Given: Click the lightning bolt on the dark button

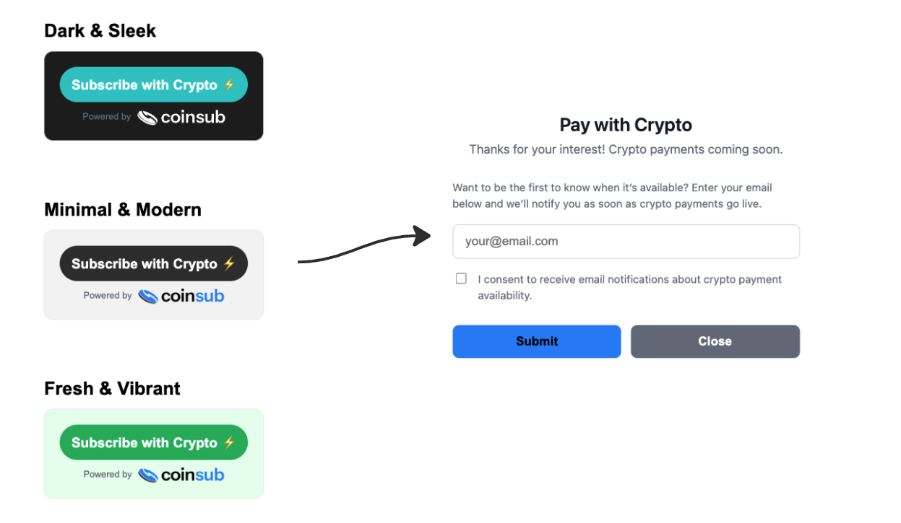Looking at the screenshot, I should (x=229, y=264).
